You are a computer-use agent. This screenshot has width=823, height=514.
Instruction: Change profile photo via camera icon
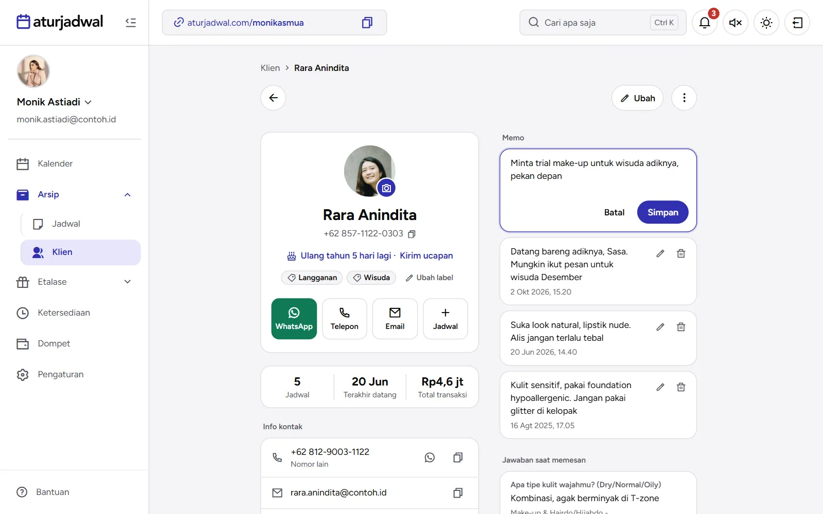coord(386,188)
